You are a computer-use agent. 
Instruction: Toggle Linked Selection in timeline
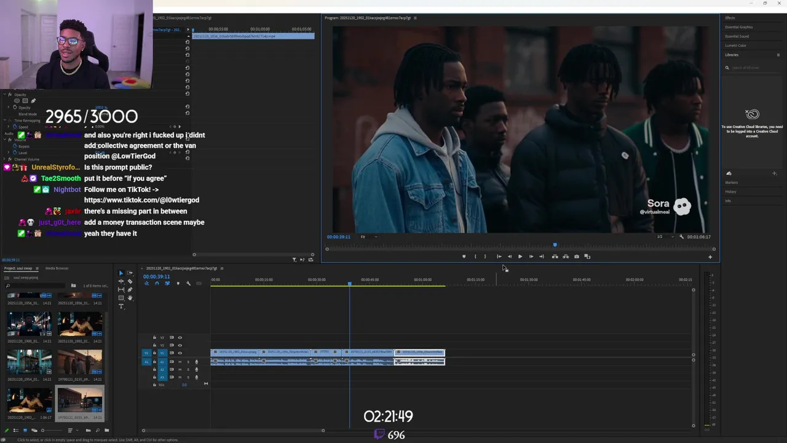pos(167,284)
